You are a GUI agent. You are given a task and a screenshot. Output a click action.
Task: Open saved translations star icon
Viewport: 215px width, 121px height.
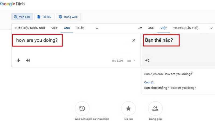tap(128, 109)
